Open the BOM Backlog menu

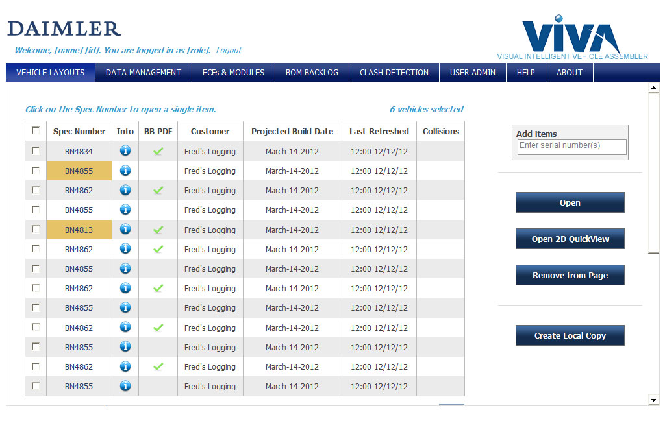(x=312, y=73)
